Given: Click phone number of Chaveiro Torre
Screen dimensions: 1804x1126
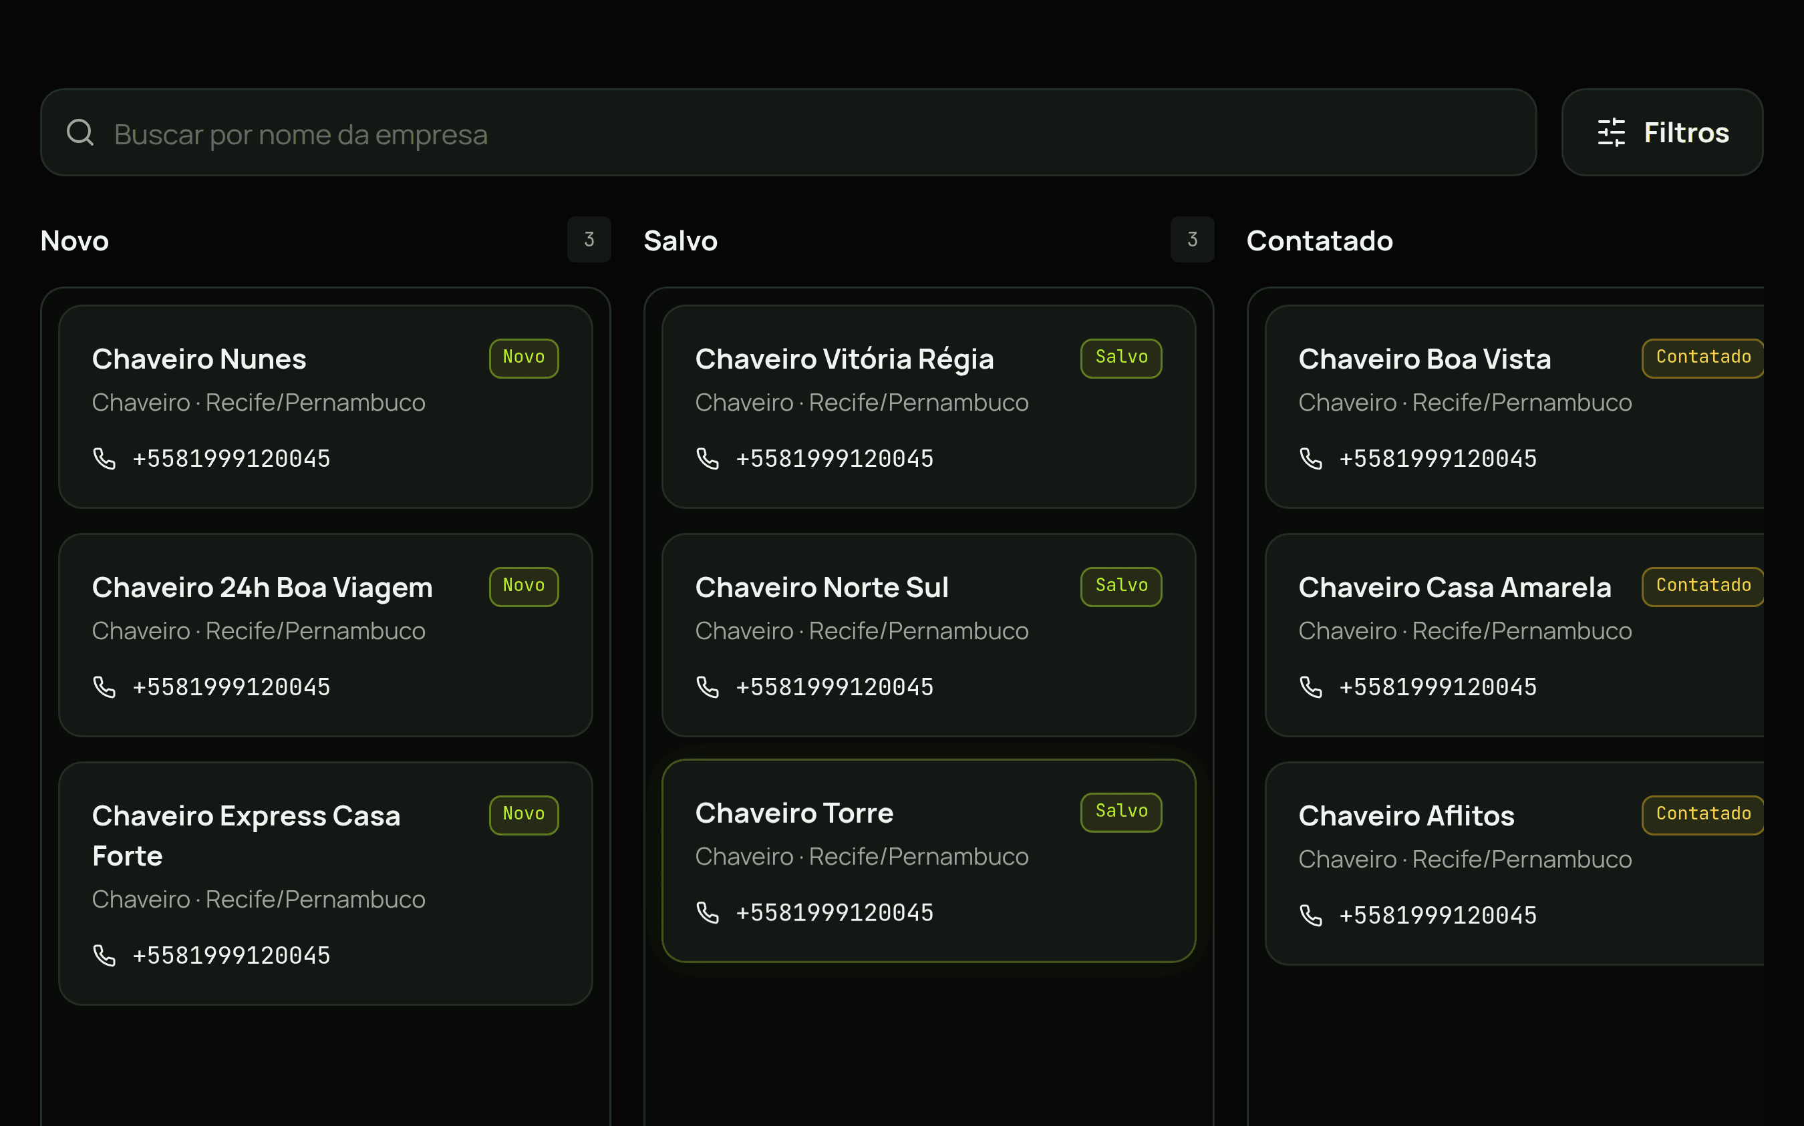Looking at the screenshot, I should point(835,912).
